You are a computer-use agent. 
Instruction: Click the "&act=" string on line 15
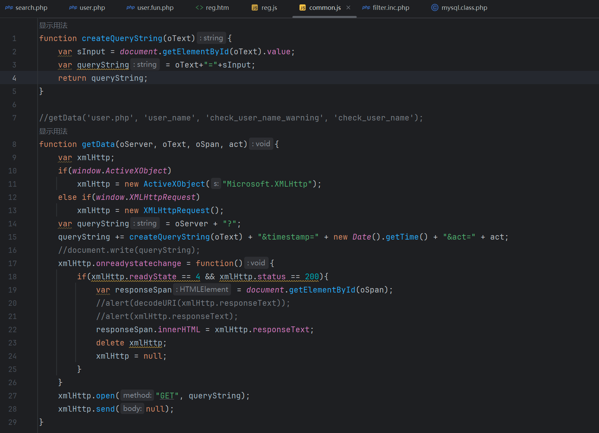[459, 237]
